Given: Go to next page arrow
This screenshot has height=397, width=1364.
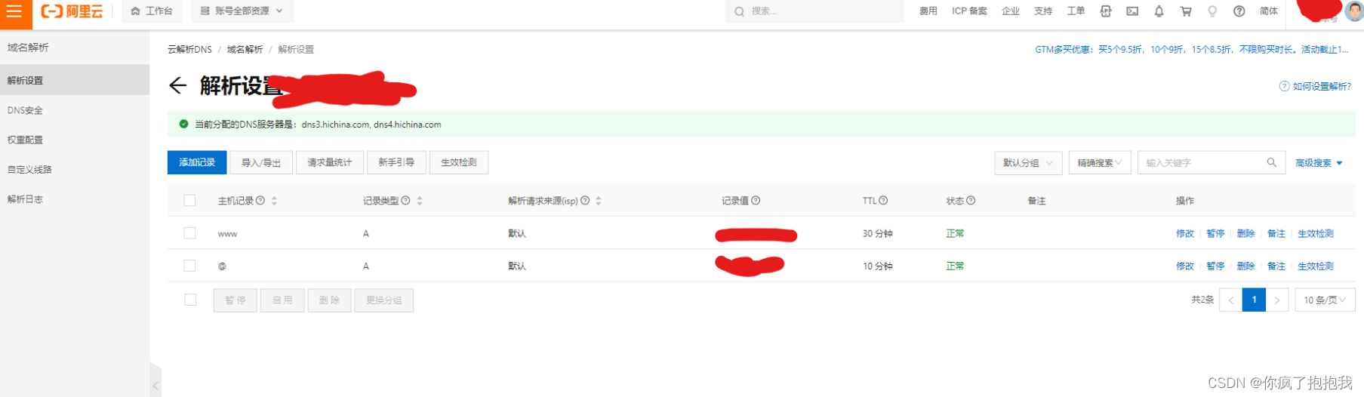Looking at the screenshot, I should coord(1276,300).
